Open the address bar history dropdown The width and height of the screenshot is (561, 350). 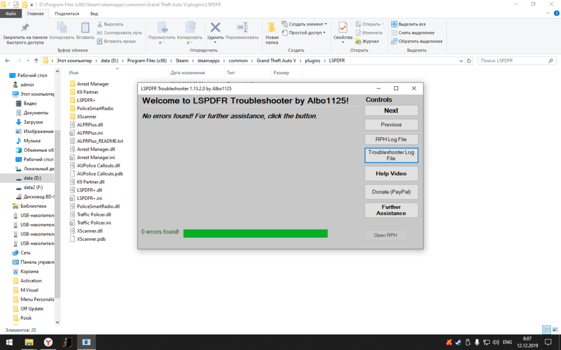click(x=461, y=60)
